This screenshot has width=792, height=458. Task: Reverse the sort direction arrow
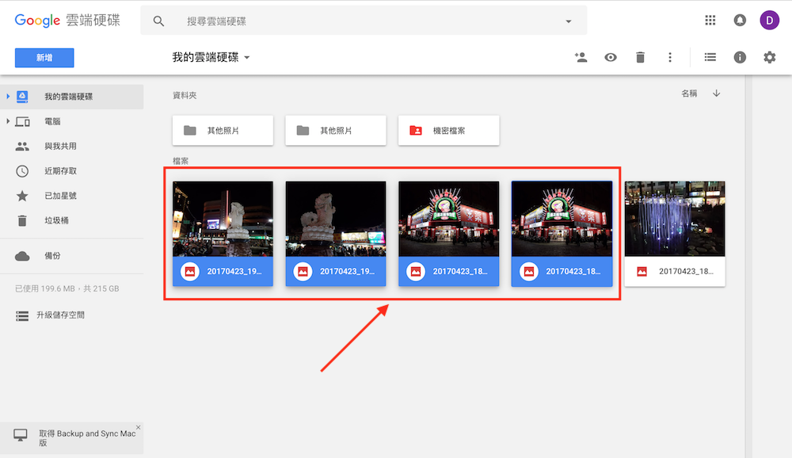tap(716, 94)
